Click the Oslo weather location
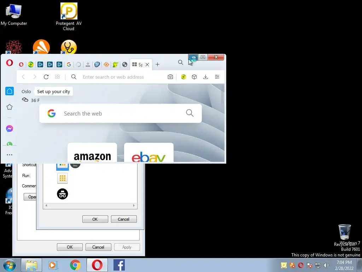Image resolution: width=362 pixels, height=272 pixels. click(x=26, y=92)
